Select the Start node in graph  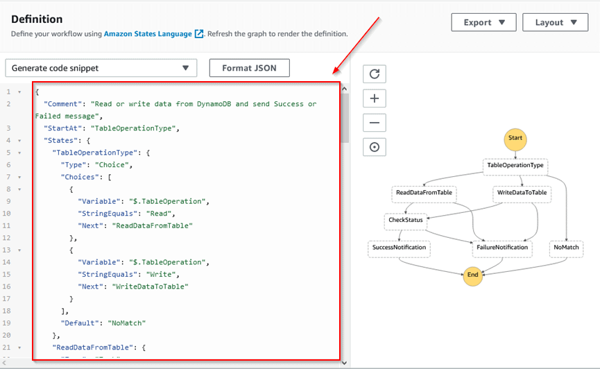[515, 138]
